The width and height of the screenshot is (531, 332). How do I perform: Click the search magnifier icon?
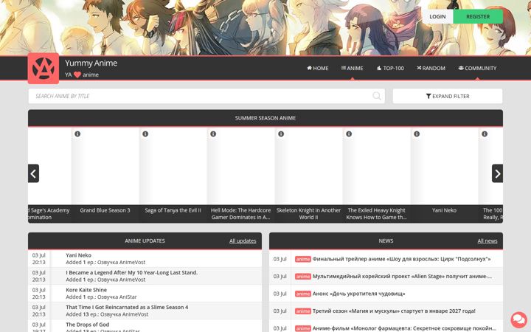tap(377, 96)
